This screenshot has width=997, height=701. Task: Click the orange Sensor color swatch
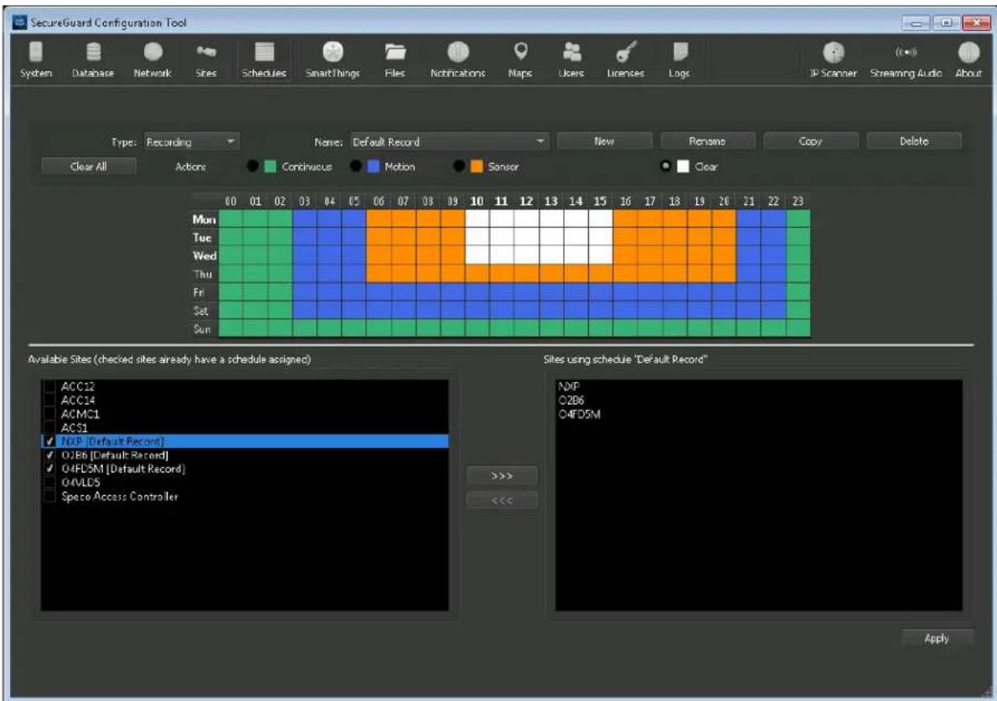tap(477, 167)
